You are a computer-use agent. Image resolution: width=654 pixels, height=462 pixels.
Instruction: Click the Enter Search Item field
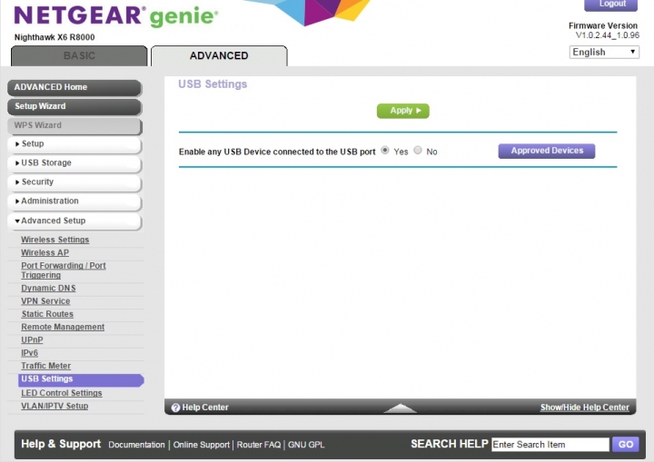pyautogui.click(x=550, y=445)
